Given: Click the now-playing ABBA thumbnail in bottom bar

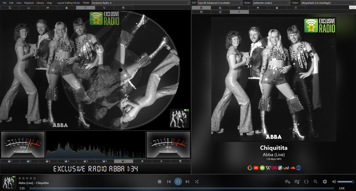Looking at the screenshot, I should [x=9, y=183].
